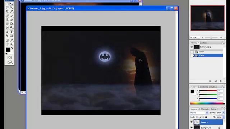Viewport: 230px width, 129px height.
Task: Select the Paste history state
Action: (x=208, y=55)
